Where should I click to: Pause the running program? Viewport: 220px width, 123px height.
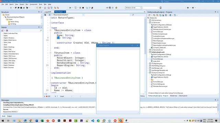(x=80, y=8)
